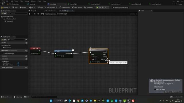Screen dimensions: 184x103
Task: Add a new graph with plus icon
Action: tap(26, 43)
